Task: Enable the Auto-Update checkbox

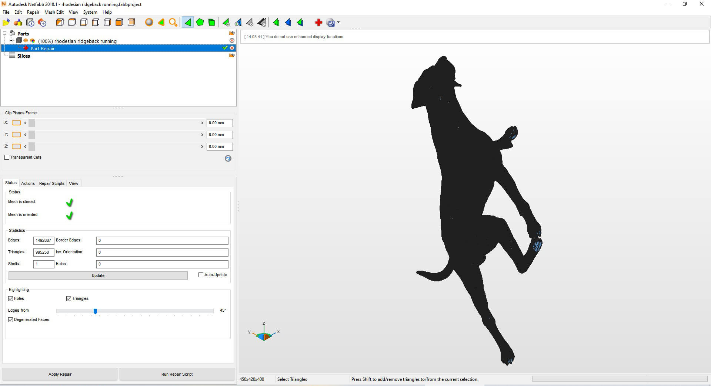Action: point(201,275)
